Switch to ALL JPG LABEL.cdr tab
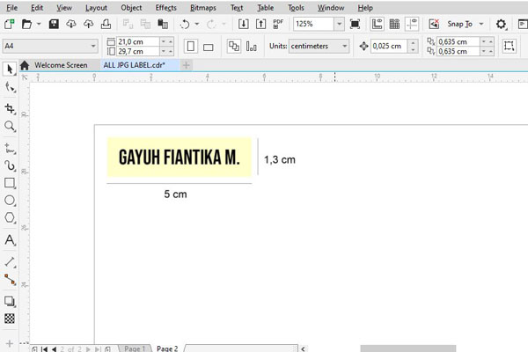The width and height of the screenshot is (528, 352). tap(135, 65)
